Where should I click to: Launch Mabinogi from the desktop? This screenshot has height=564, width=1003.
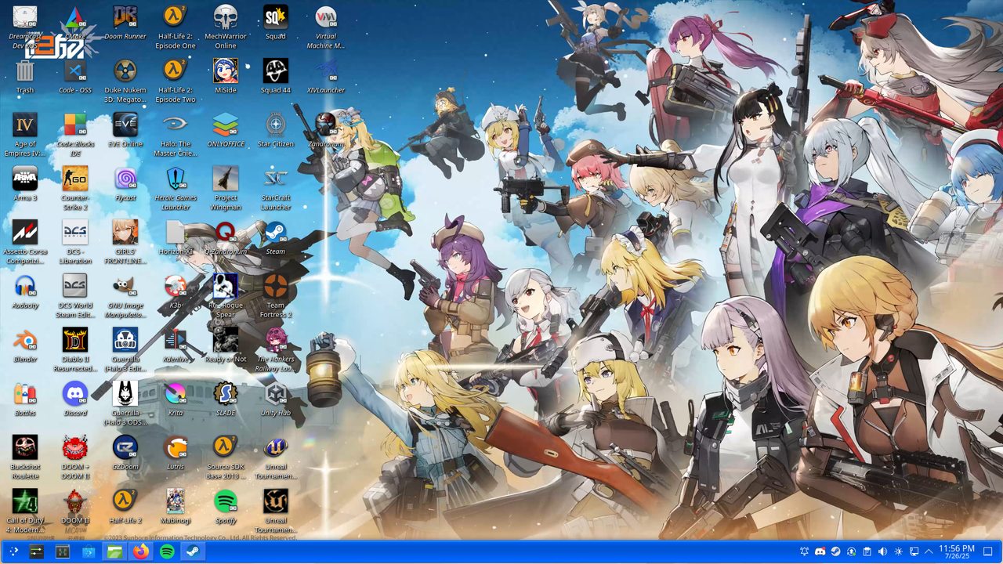coord(175,501)
